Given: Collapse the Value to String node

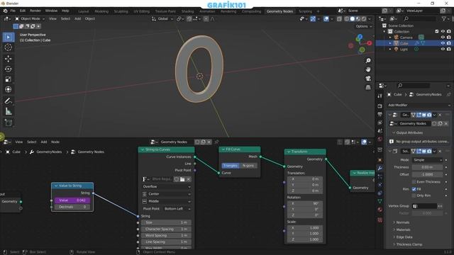Looking at the screenshot, I should click(56, 186).
